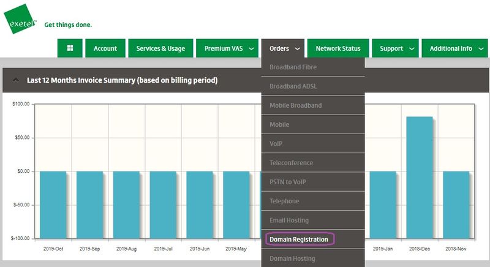This screenshot has height=267, width=490.
Task: Select Broadband Fibre from Orders menu
Action: [313, 67]
